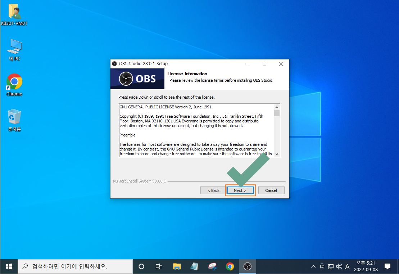Click the Meet Now tray icon
Screen dimensions: 399x274
[x=322, y=266]
